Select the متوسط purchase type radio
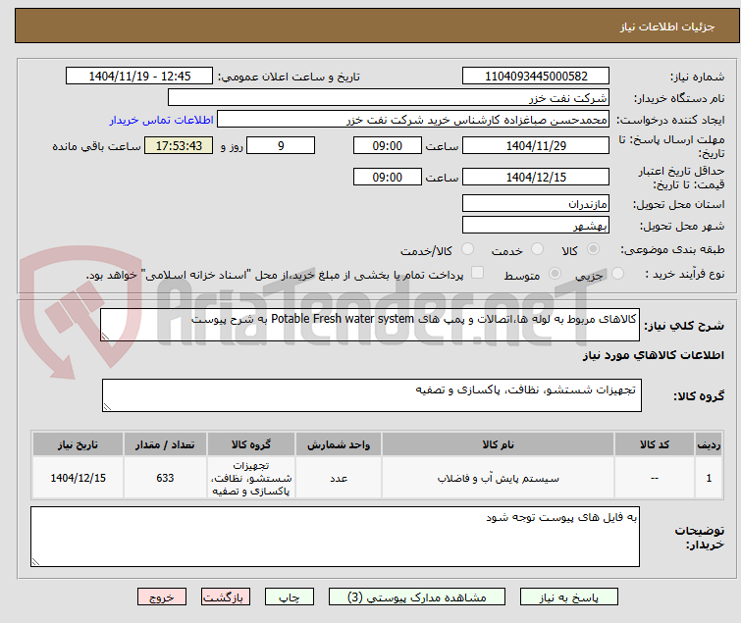741x623 pixels. point(555,274)
